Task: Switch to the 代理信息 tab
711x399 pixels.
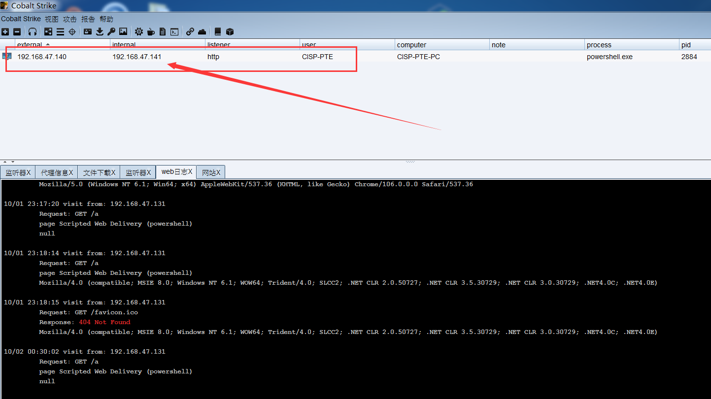Action: coord(57,172)
